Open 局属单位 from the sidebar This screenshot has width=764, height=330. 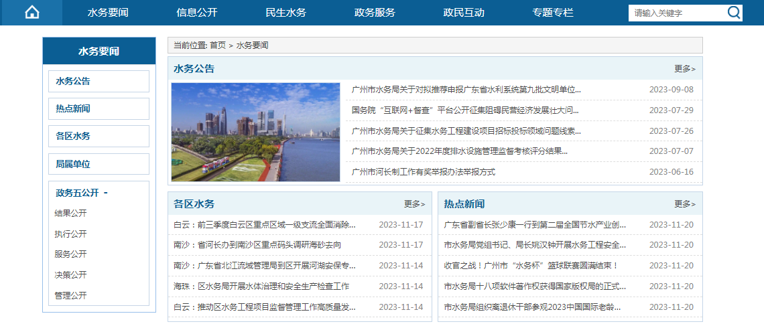(99, 164)
